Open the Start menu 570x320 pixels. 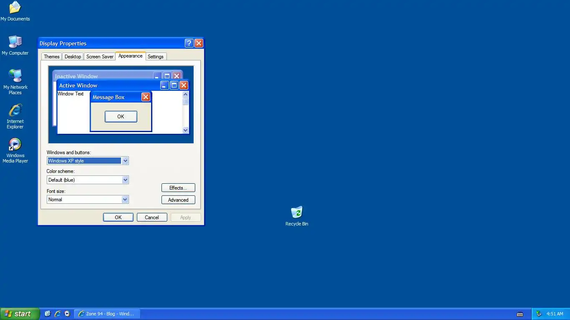pyautogui.click(x=20, y=314)
